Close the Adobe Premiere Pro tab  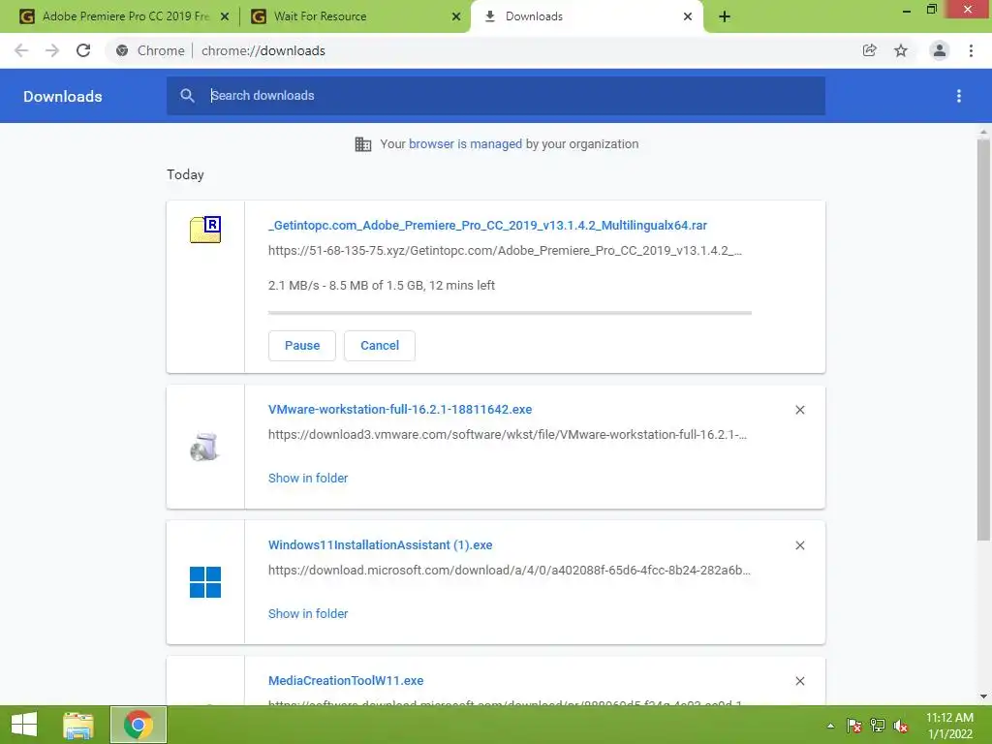(x=225, y=17)
